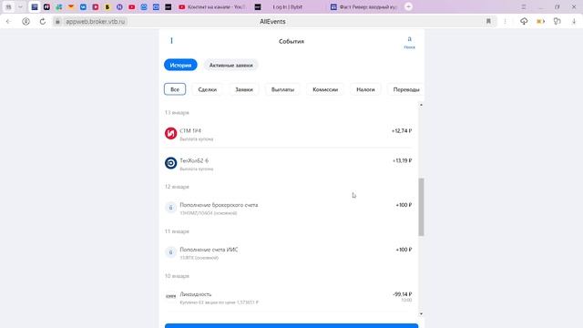Screen dimensions: 583x328
Task: Select the Сделки filter chip
Action: click(208, 89)
